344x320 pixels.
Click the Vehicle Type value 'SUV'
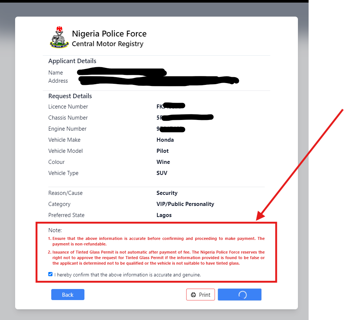click(x=162, y=173)
